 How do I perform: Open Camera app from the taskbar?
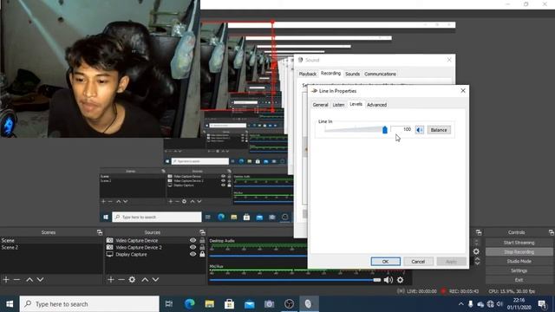269,304
